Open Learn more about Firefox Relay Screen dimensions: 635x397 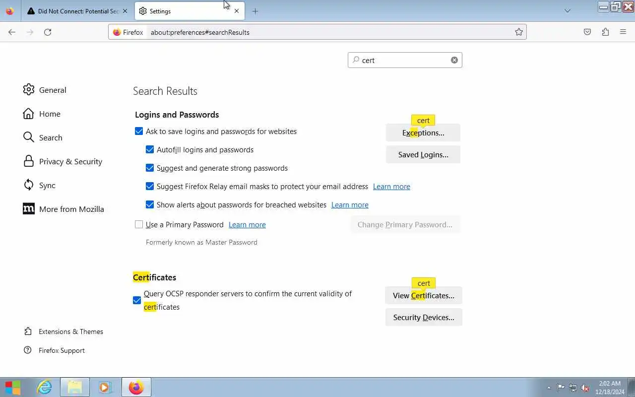tap(391, 187)
